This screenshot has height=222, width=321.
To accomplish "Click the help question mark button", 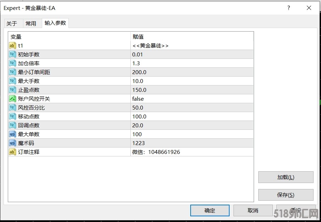I will click(x=289, y=8).
